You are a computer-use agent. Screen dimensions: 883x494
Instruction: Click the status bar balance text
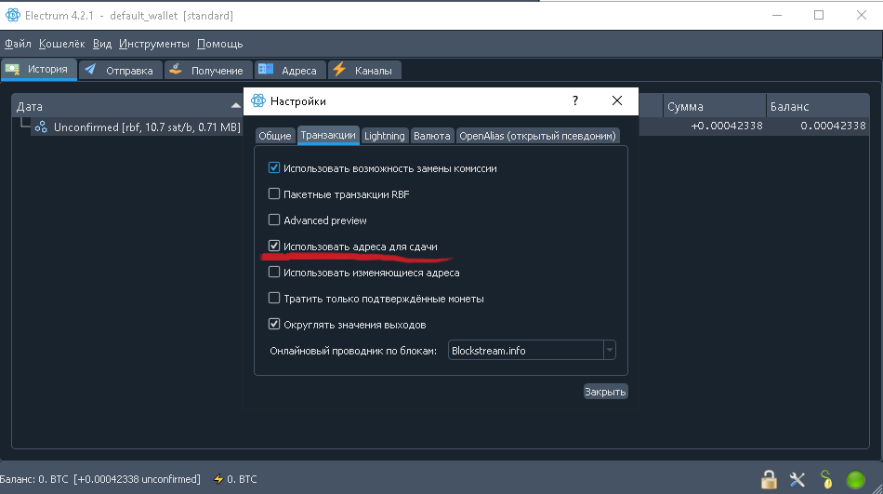tap(100, 479)
